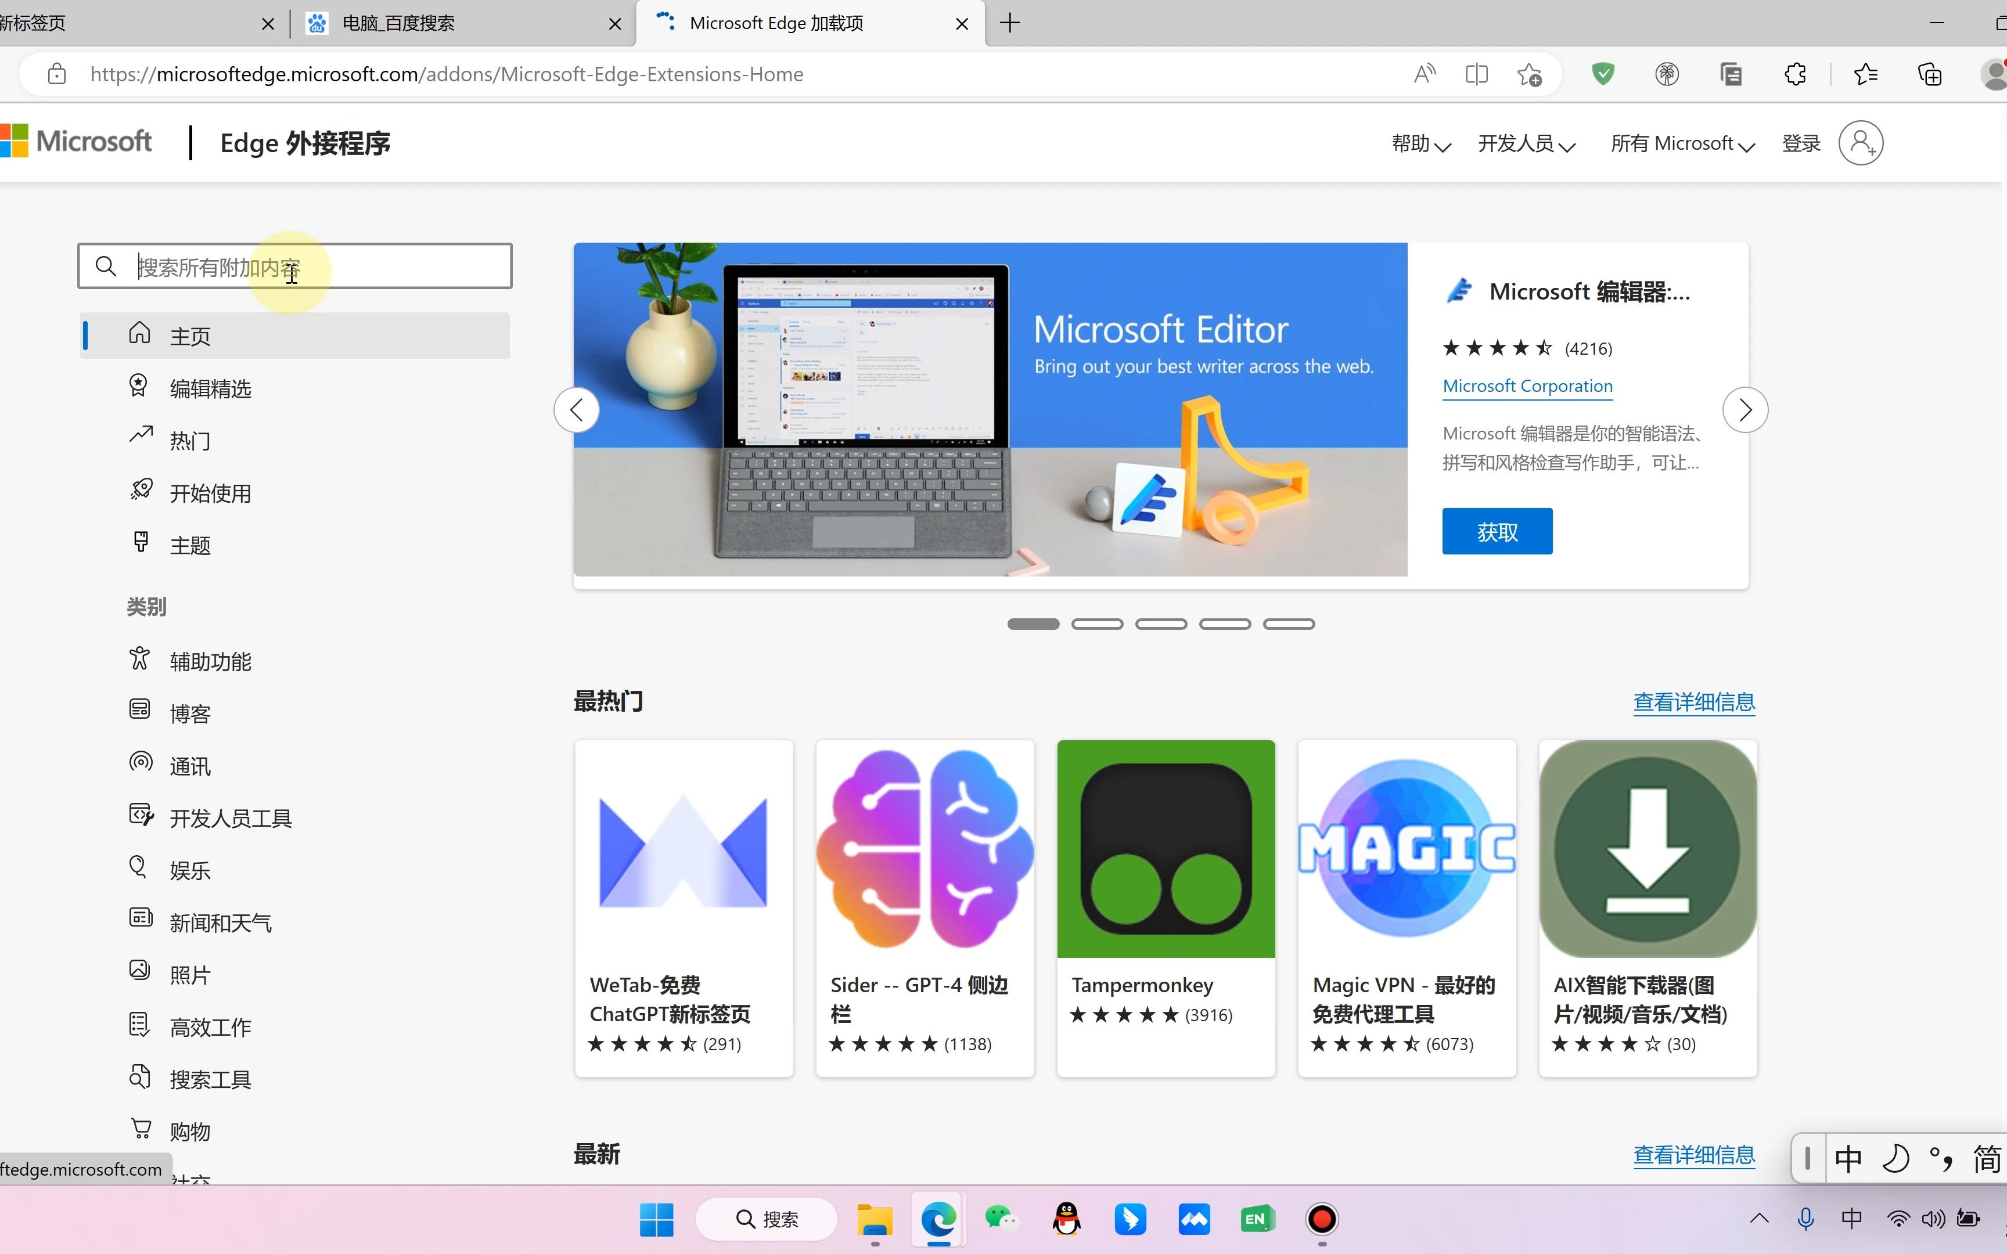Open the WeTab extension card

pos(684,908)
